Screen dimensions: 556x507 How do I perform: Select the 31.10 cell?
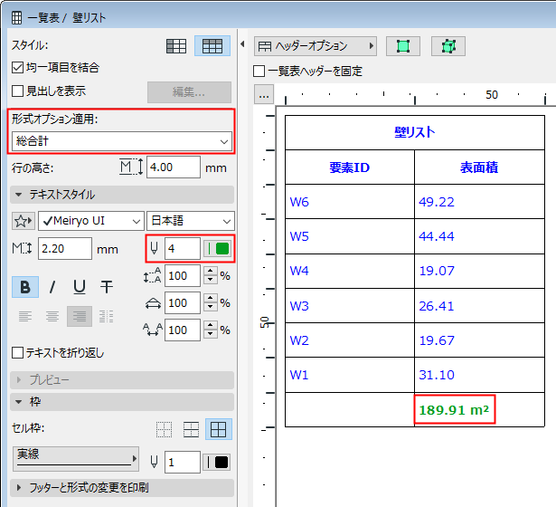pyautogui.click(x=479, y=375)
